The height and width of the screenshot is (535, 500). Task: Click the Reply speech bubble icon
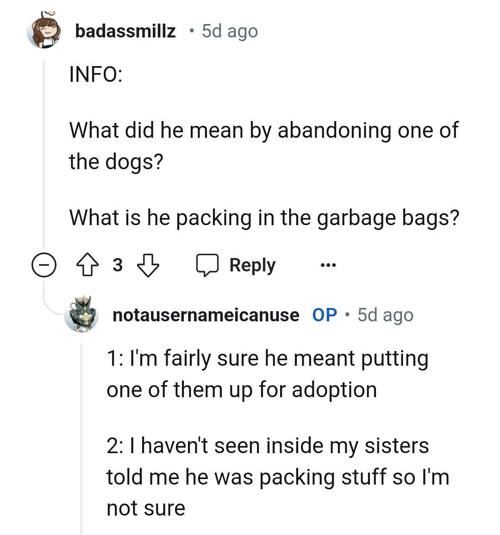pos(209,264)
